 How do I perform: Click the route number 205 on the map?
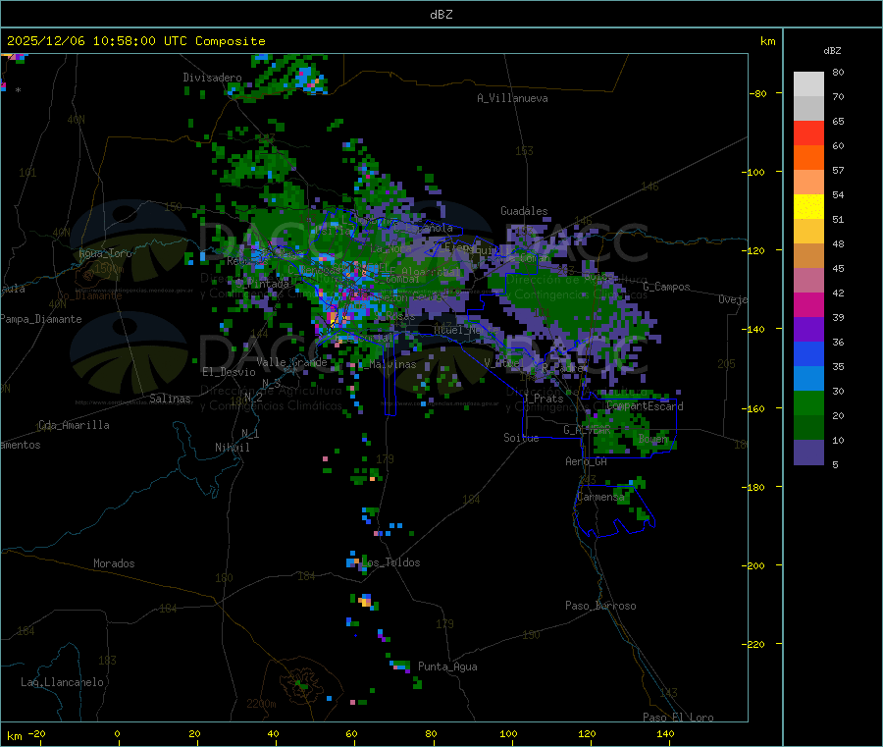tap(726, 364)
